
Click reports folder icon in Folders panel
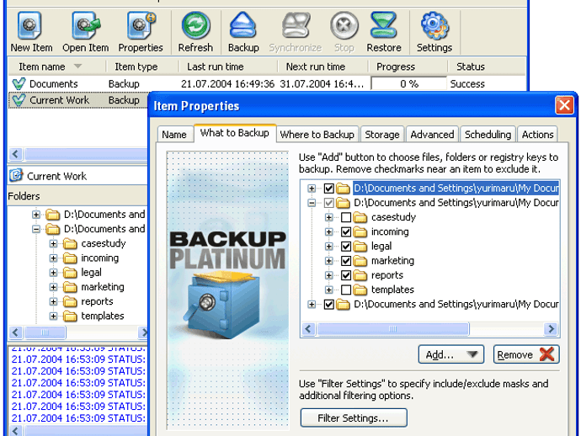tap(70, 301)
